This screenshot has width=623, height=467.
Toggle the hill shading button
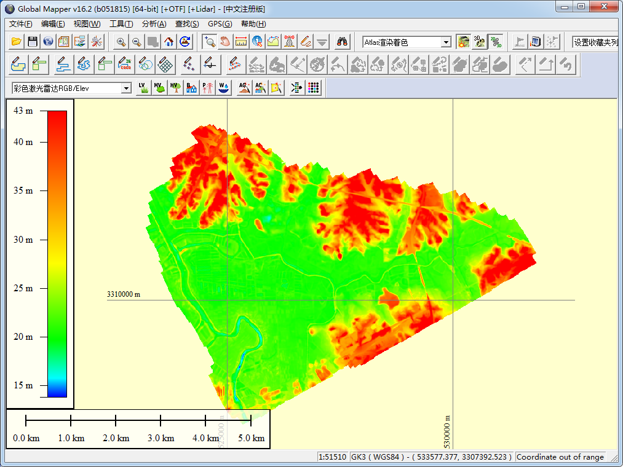pos(463,41)
